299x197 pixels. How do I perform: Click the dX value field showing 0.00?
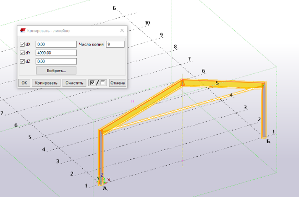tap(56, 44)
